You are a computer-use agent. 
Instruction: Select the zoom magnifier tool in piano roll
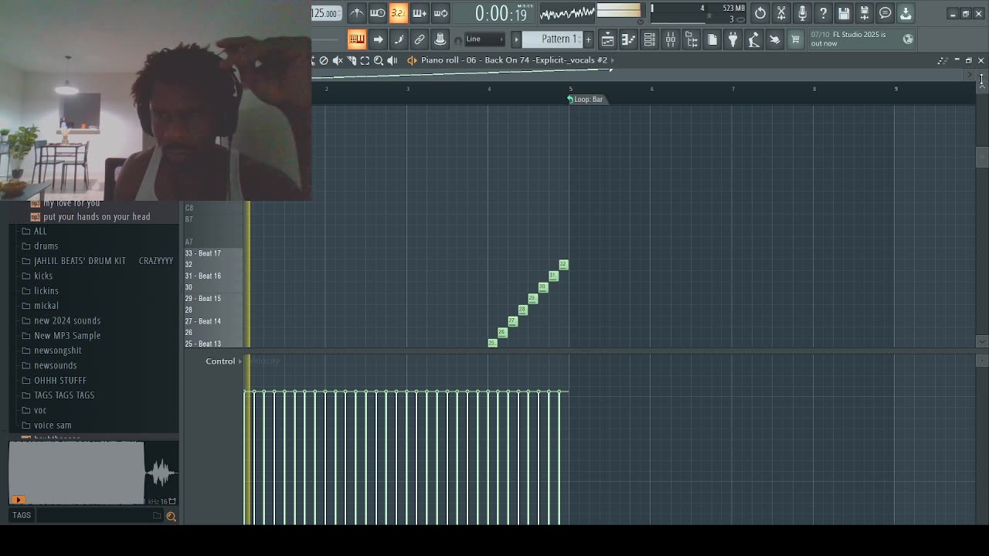tap(379, 60)
